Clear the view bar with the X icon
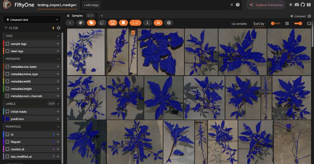The image size is (314, 164). click(x=232, y=5)
